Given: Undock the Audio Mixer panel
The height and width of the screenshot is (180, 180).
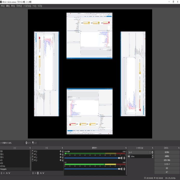Looking at the screenshot, I should [126, 148].
